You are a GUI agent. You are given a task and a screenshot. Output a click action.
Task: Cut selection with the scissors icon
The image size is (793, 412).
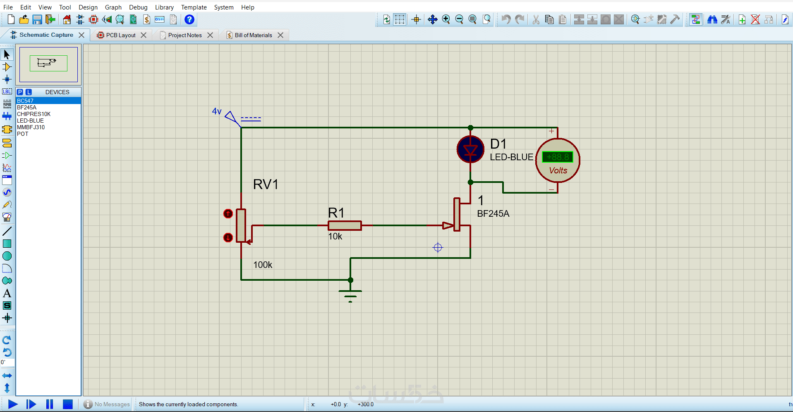(x=536, y=19)
